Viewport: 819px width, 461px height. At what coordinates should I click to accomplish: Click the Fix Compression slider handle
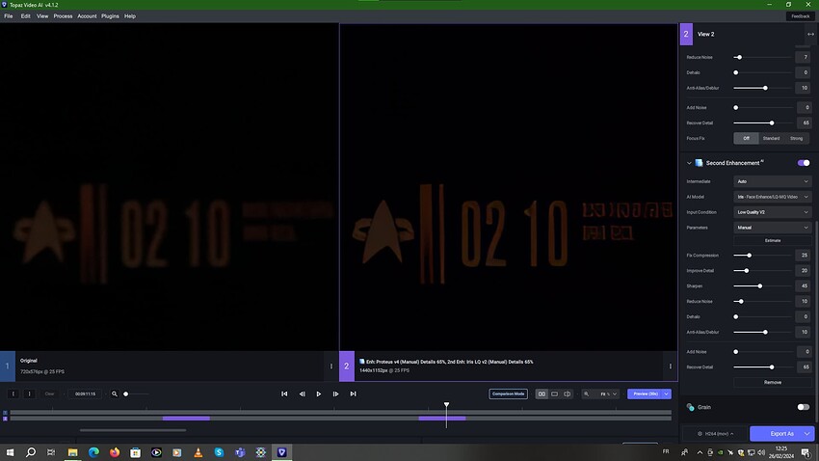749,256
